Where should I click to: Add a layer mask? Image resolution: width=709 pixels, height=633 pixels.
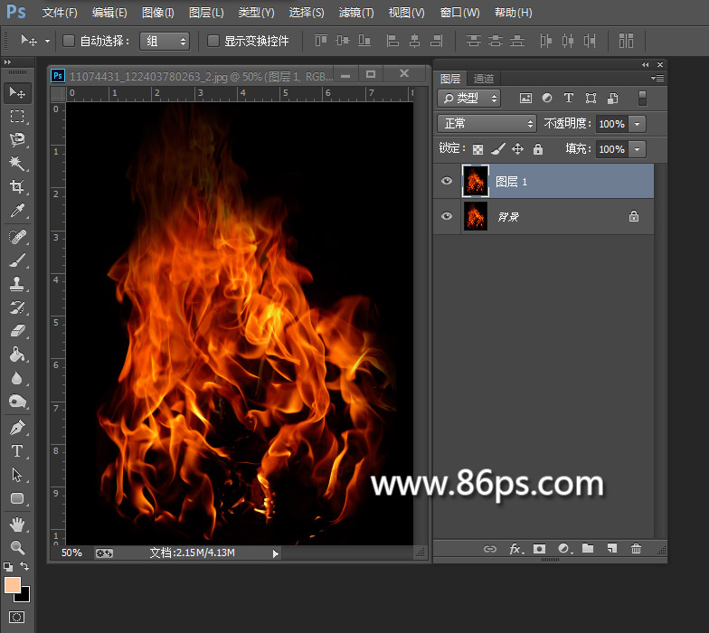pos(539,549)
